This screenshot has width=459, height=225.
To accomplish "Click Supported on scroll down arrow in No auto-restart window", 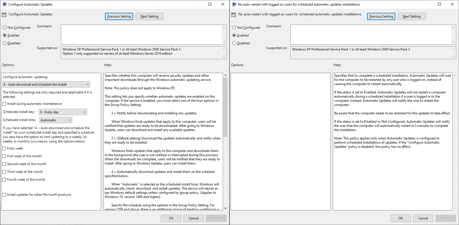I will [453, 56].
